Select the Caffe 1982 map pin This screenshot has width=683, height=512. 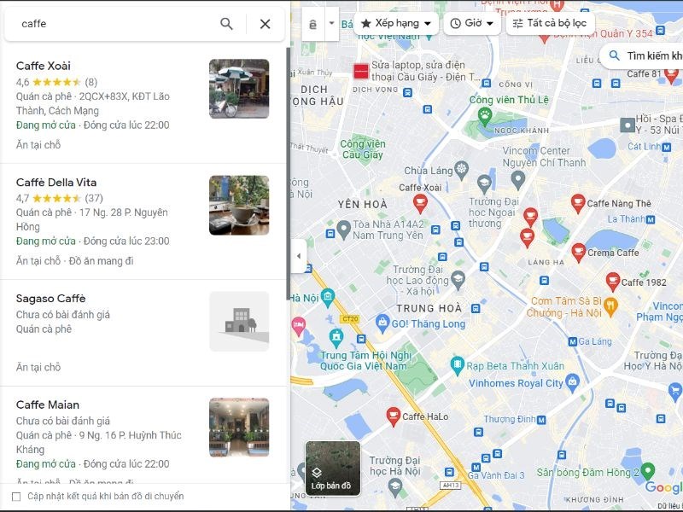point(613,282)
